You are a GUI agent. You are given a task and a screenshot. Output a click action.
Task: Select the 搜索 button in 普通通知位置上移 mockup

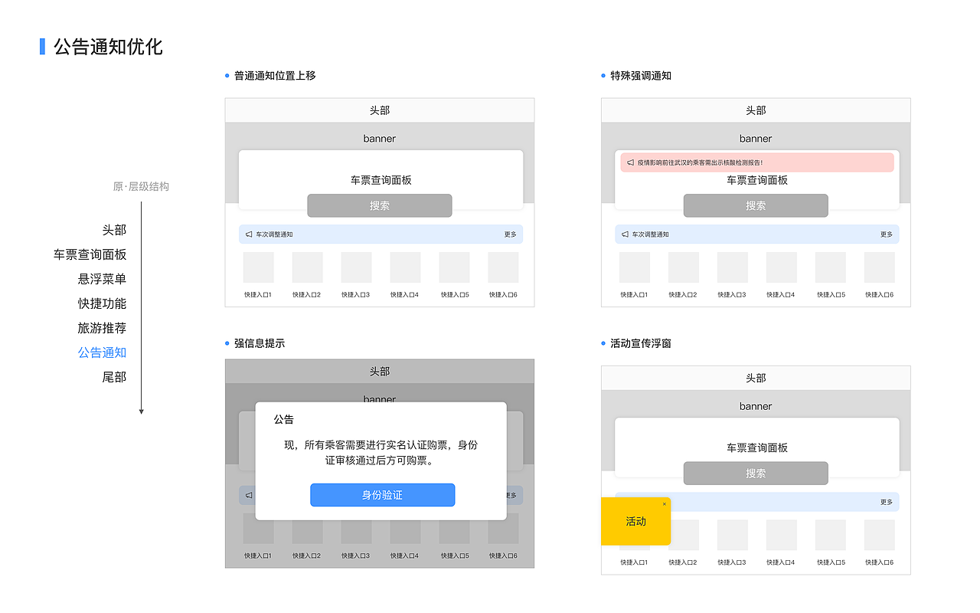pos(380,205)
